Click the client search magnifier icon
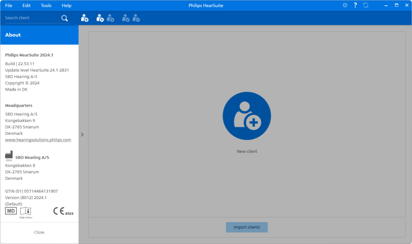The height and width of the screenshot is (244, 412). pos(64,18)
